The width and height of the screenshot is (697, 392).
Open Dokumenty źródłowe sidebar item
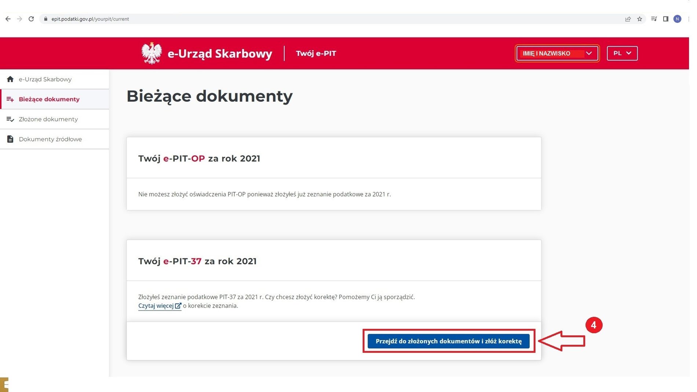[x=55, y=139]
